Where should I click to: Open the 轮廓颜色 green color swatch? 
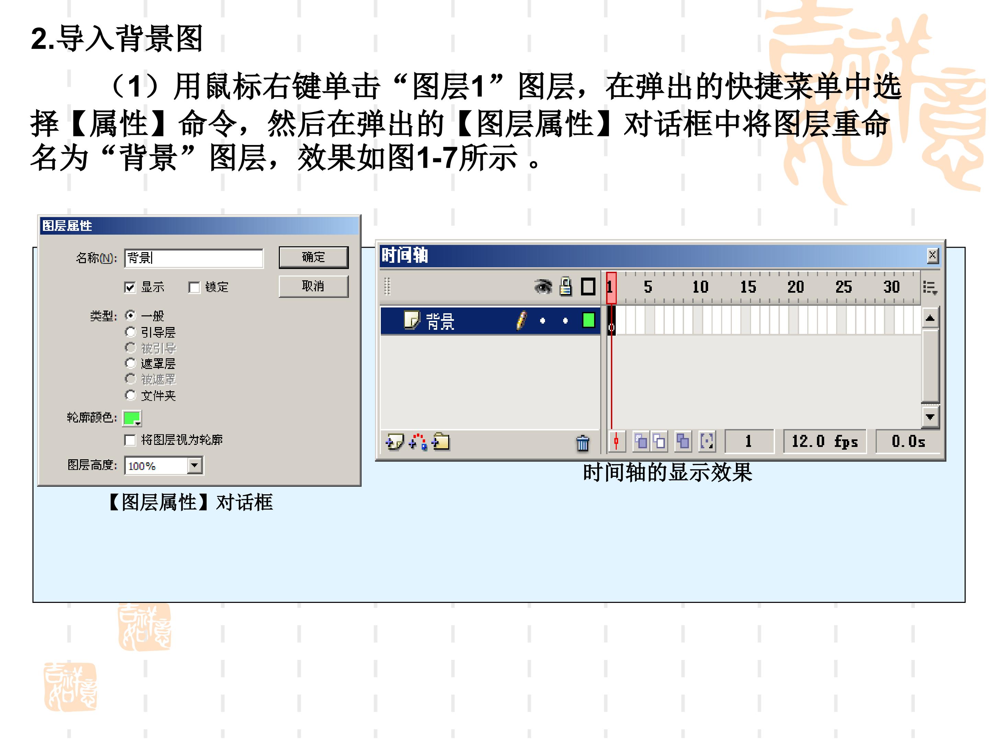[x=132, y=418]
